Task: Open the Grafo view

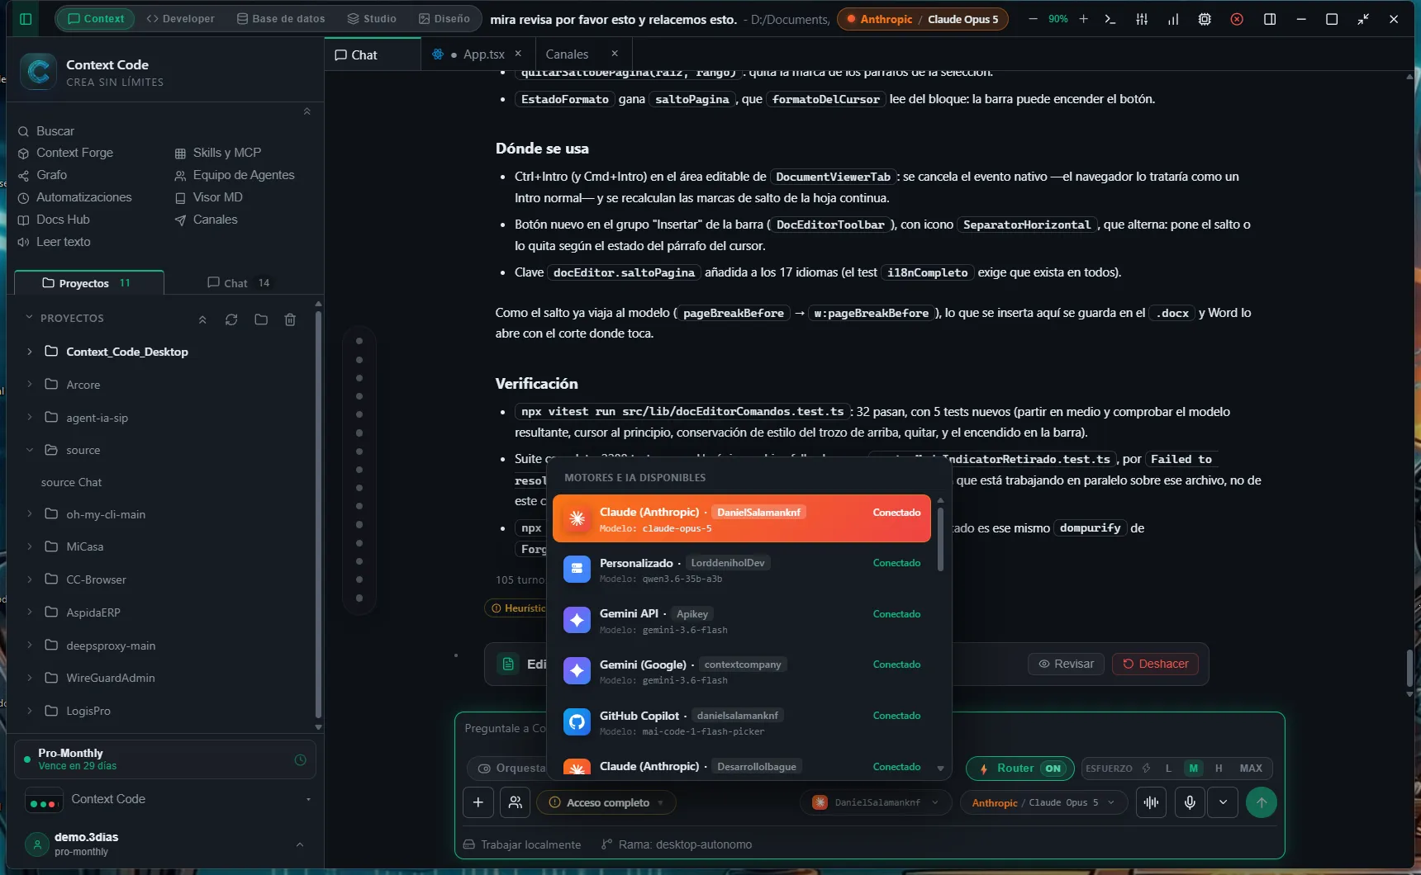Action: pyautogui.click(x=43, y=175)
